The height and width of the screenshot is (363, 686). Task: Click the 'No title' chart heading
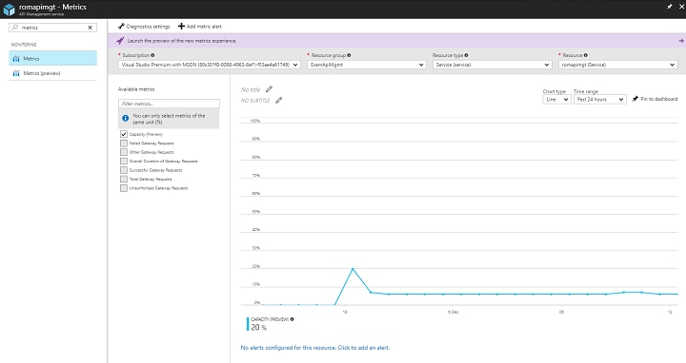coord(251,89)
